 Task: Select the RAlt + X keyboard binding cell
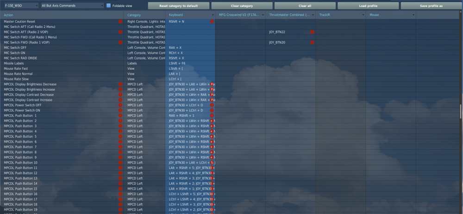click(x=190, y=48)
